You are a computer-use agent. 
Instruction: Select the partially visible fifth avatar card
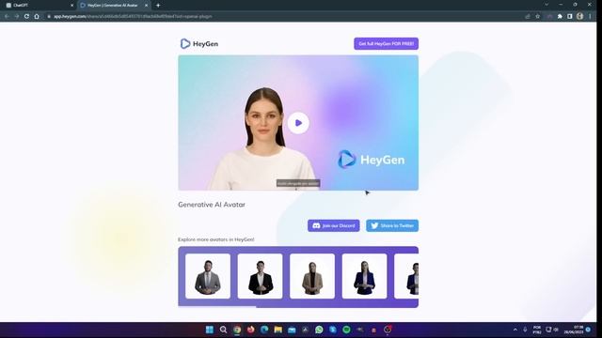406,276
